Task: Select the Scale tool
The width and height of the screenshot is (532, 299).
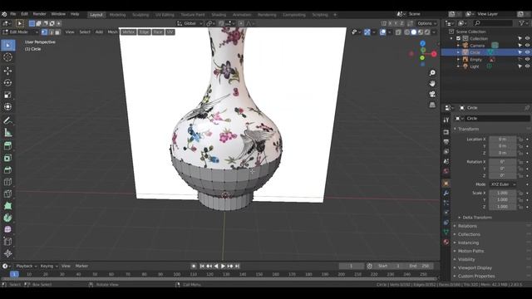Action: 7,95
